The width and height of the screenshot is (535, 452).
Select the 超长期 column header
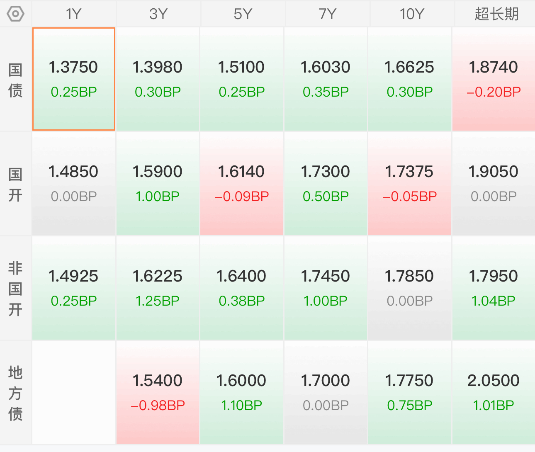point(496,14)
